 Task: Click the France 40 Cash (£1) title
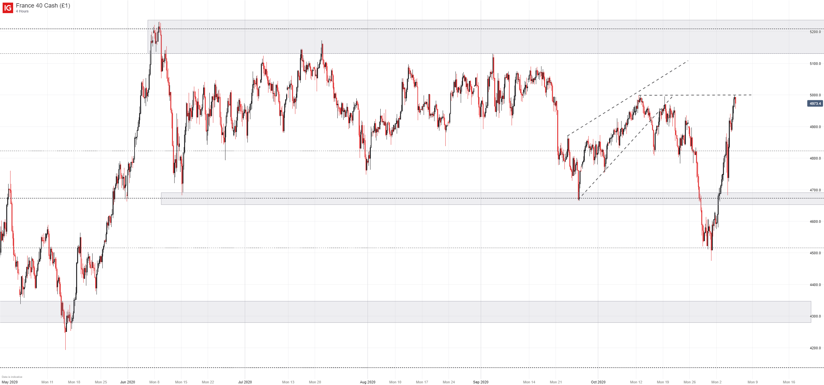(x=43, y=6)
